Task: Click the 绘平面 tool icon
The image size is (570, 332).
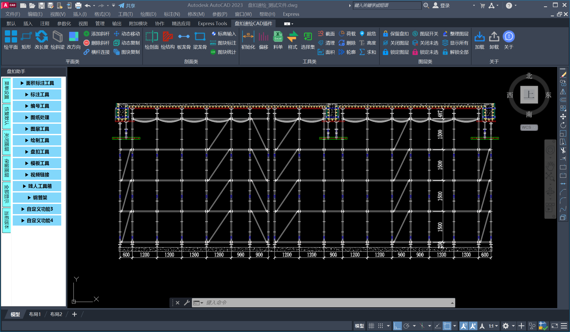Action: (x=11, y=37)
